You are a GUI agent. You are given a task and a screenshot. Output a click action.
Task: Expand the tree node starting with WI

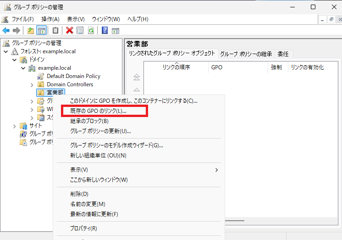(32, 110)
